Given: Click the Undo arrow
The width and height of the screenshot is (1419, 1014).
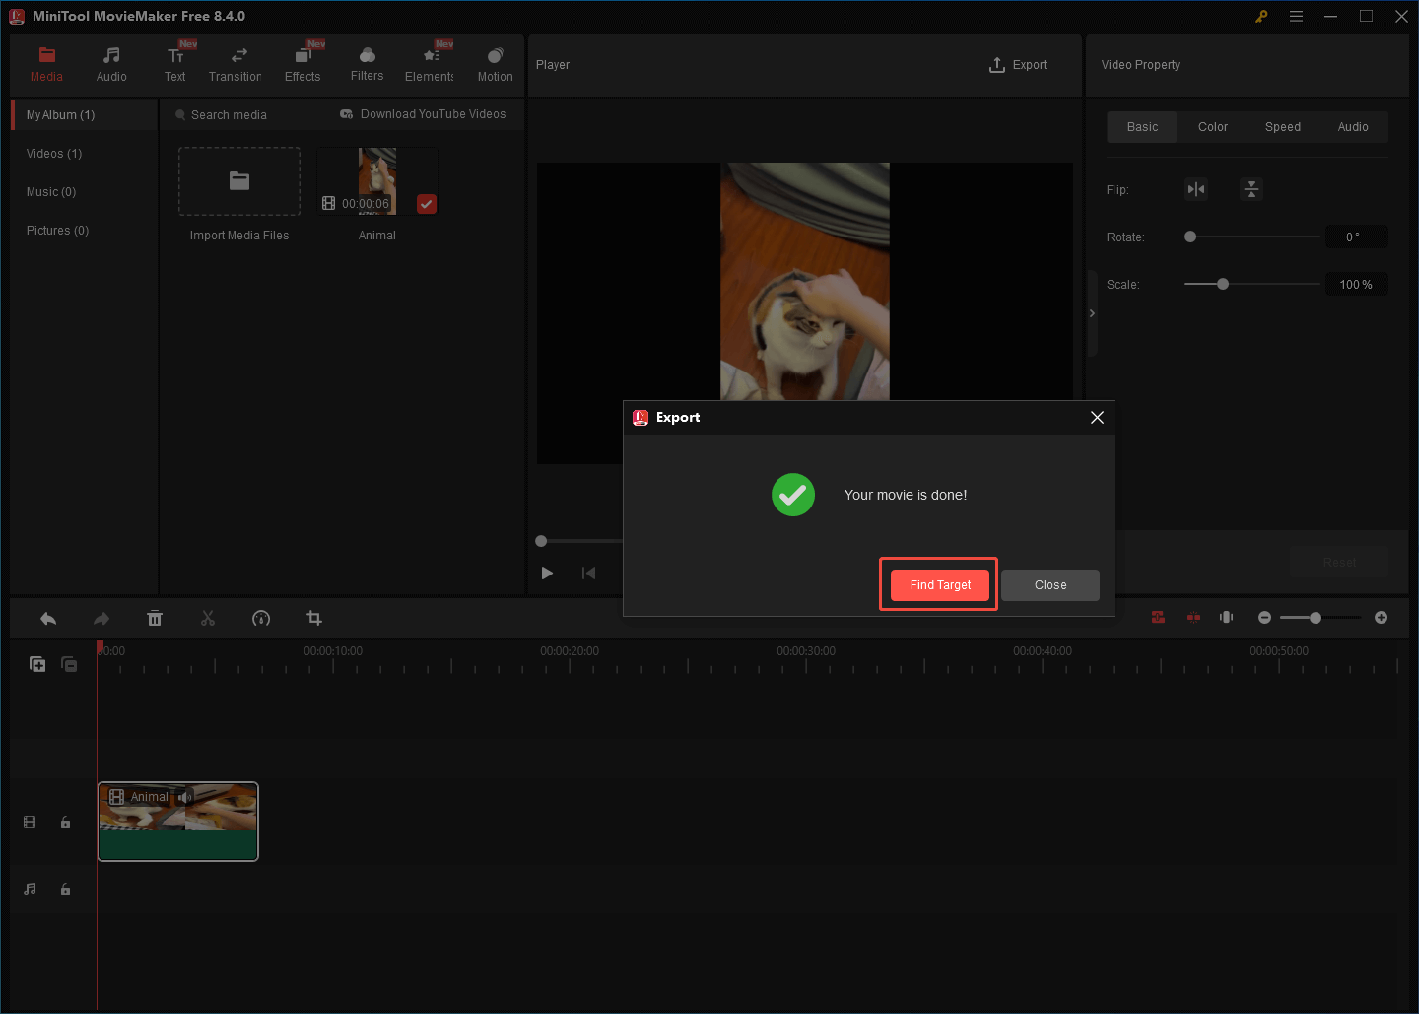Looking at the screenshot, I should click(48, 618).
